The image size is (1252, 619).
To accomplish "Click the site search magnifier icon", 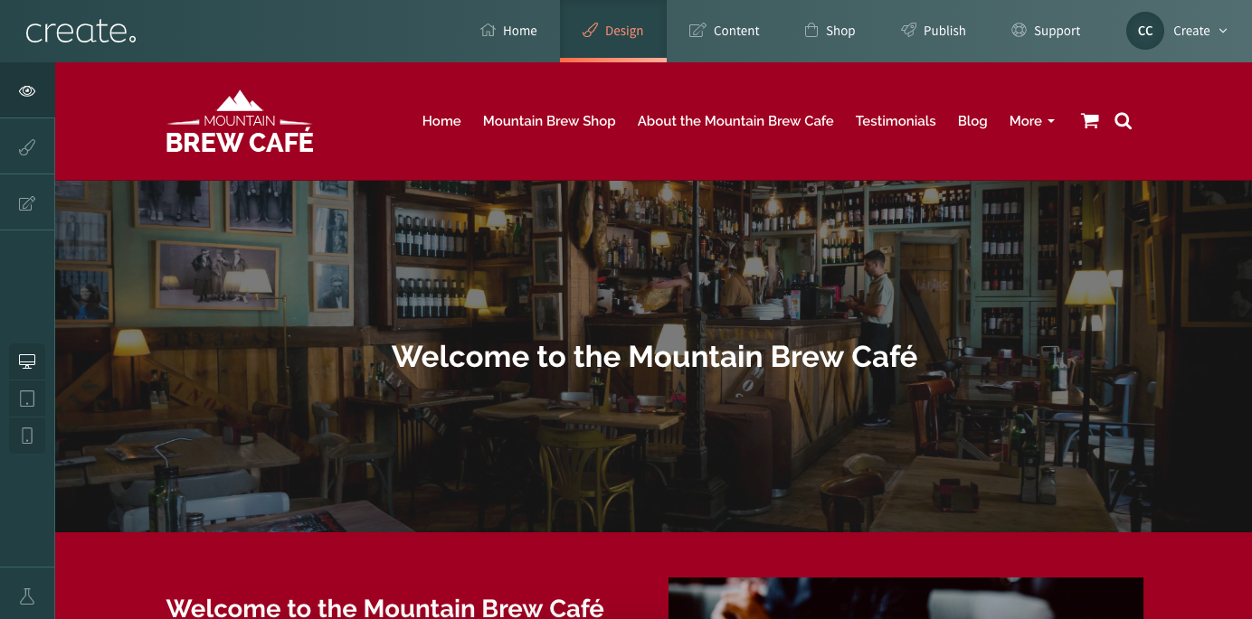I will 1124,121.
